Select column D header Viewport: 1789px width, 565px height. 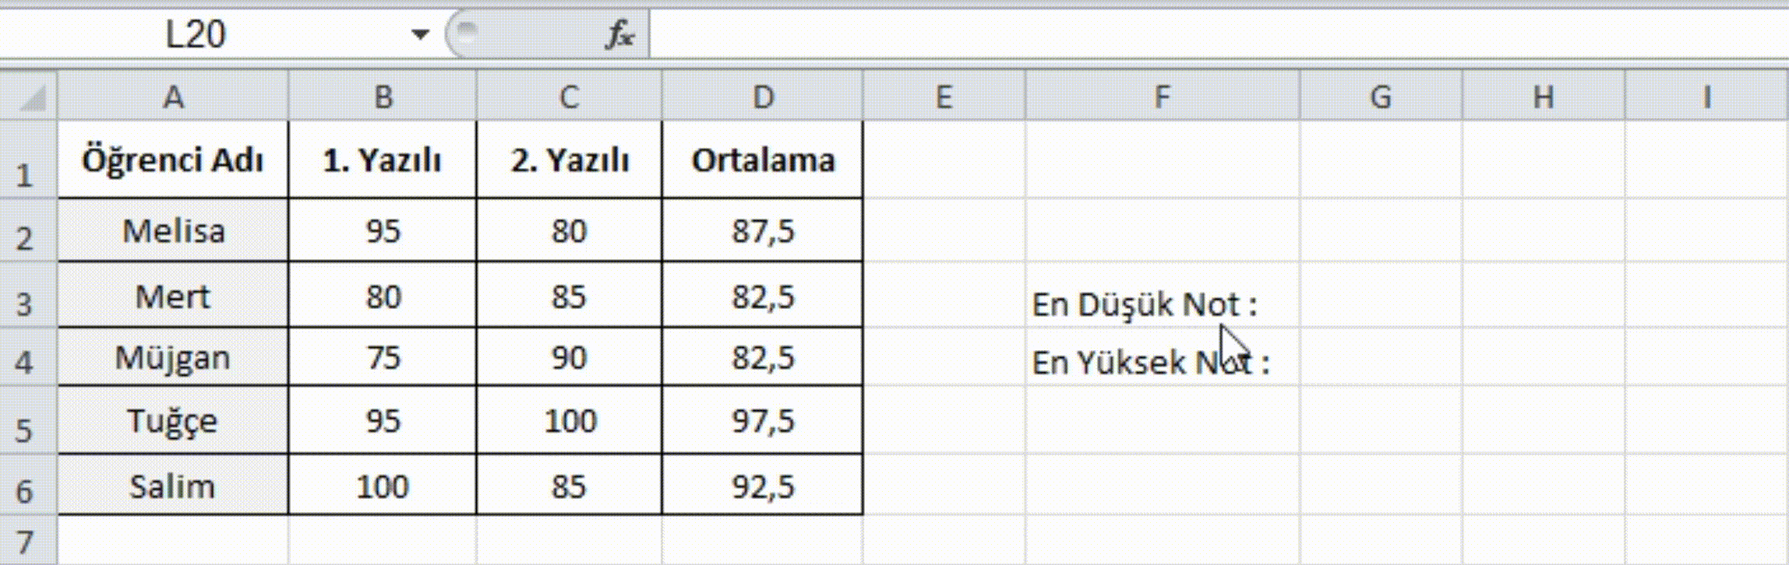[763, 97]
